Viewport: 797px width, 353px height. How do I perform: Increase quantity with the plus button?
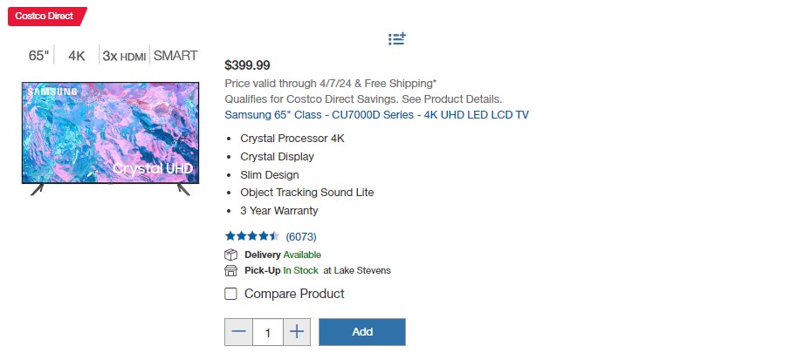click(297, 332)
